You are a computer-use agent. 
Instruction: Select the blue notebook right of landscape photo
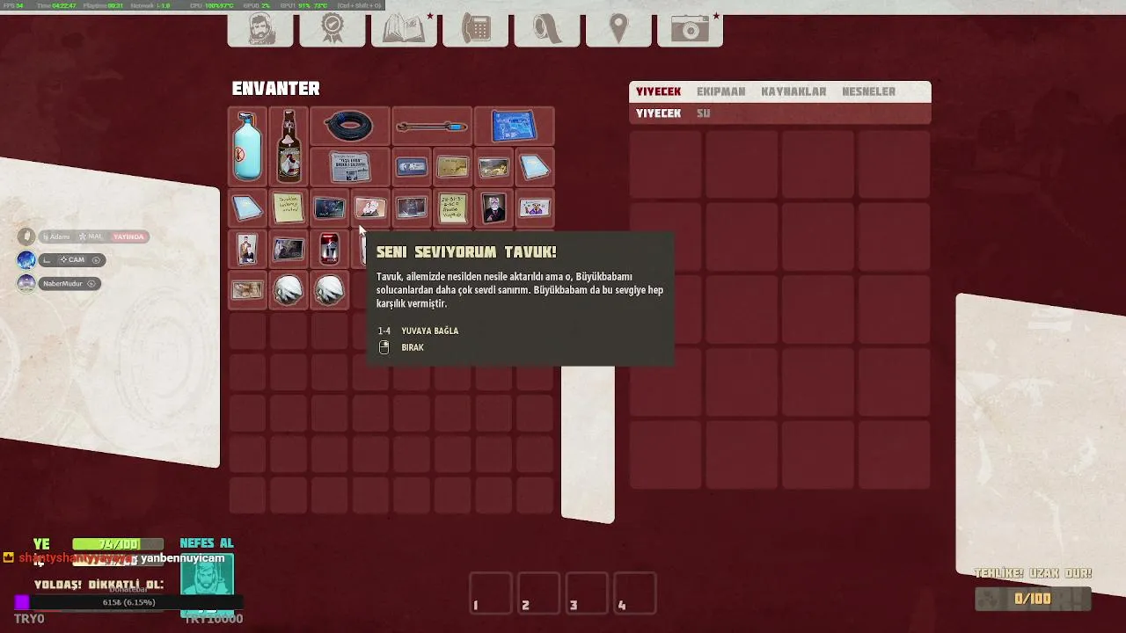point(535,167)
